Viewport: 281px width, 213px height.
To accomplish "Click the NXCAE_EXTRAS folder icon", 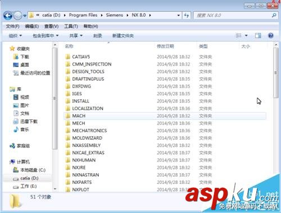I will (68, 152).
